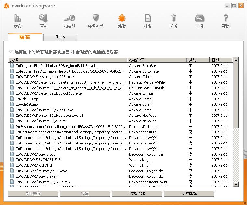Click file icon of setup223.exe~ row

[12, 76]
